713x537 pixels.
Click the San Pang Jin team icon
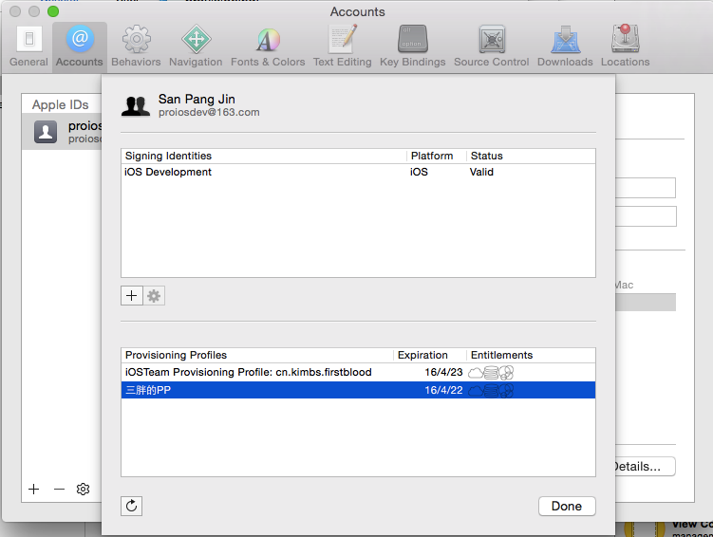136,106
